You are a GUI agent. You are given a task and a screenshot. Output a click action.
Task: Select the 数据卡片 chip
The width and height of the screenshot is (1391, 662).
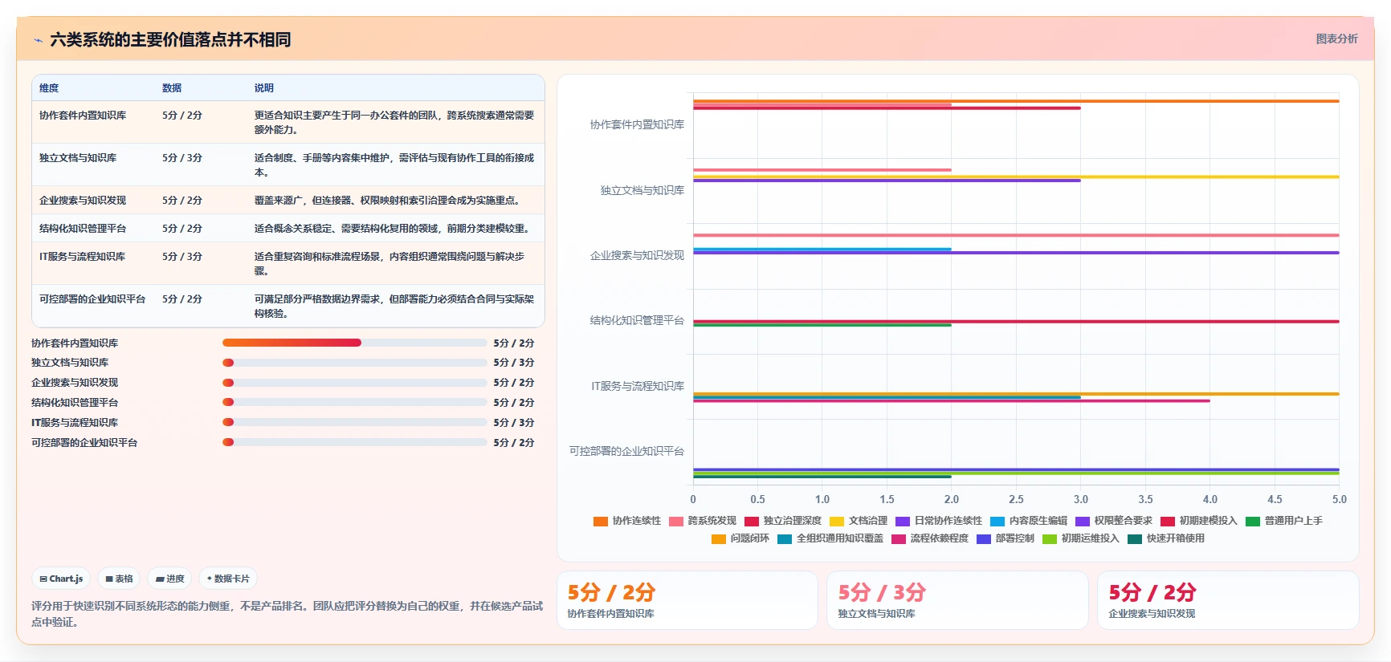(228, 579)
